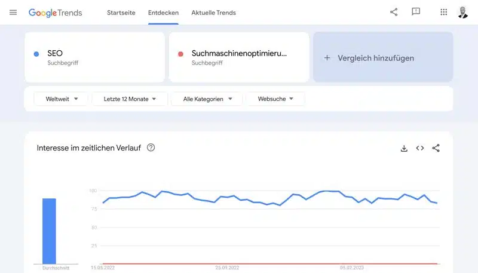
Task: Edit the Suchmaschinenoptimierung search term field
Action: point(239,57)
